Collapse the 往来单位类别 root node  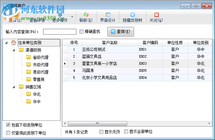point(6,43)
